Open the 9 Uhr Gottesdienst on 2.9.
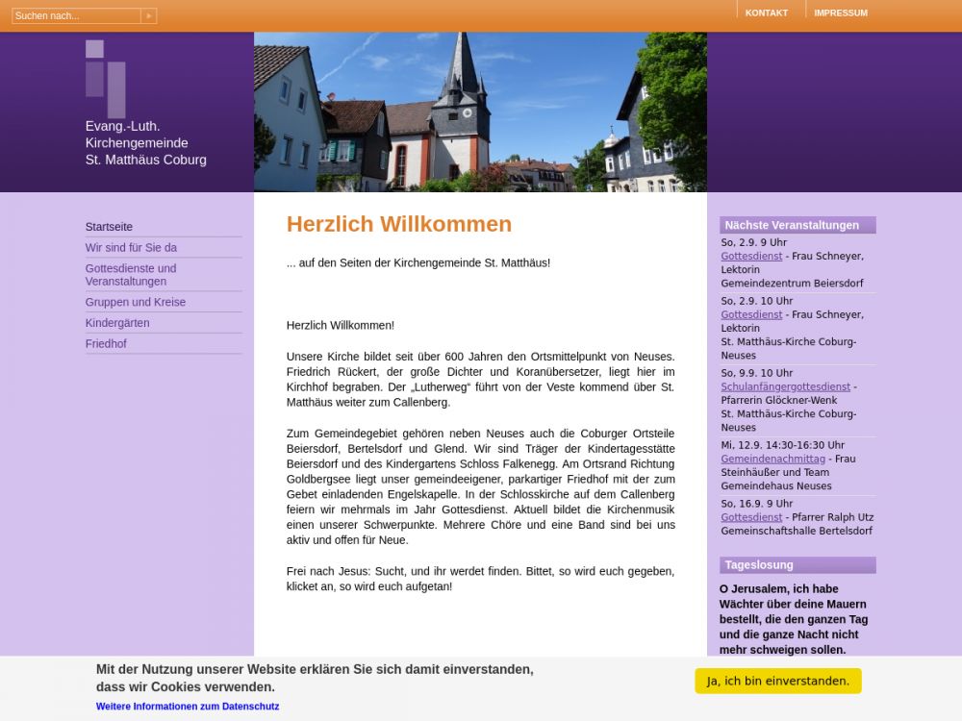962x721 pixels. (x=751, y=257)
